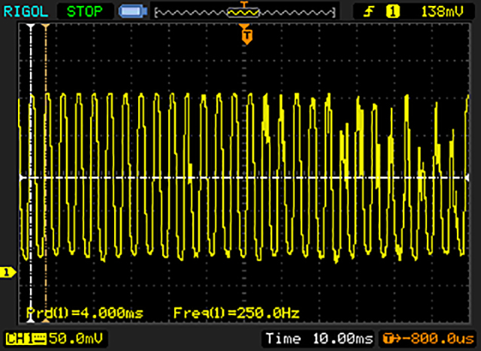This screenshot has width=481, height=351.
Task: Click the 50.0mV vertical scale value
Action: click(76, 339)
